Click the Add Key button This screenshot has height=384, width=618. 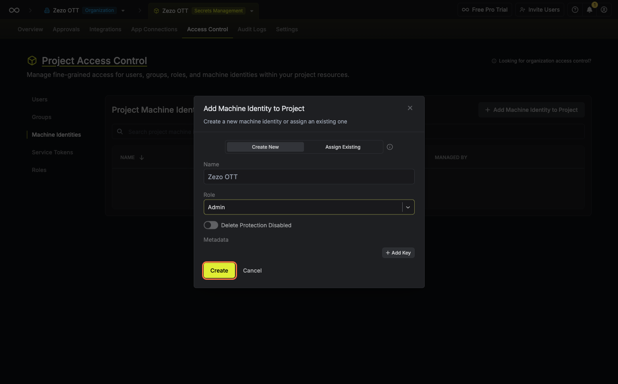398,253
